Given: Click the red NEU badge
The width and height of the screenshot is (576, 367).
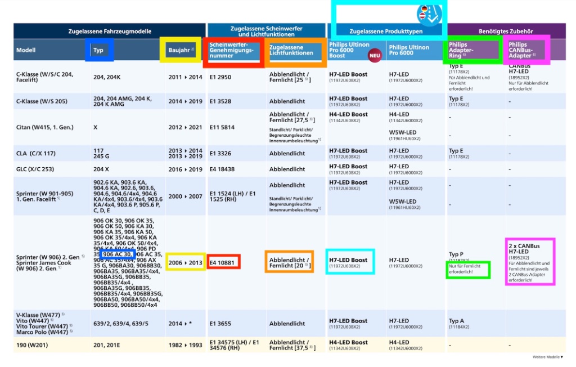Looking at the screenshot, I should 375,55.
